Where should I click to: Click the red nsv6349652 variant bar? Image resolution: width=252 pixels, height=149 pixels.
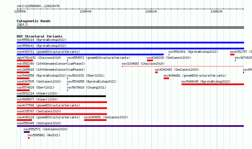[x=95, y=120]
